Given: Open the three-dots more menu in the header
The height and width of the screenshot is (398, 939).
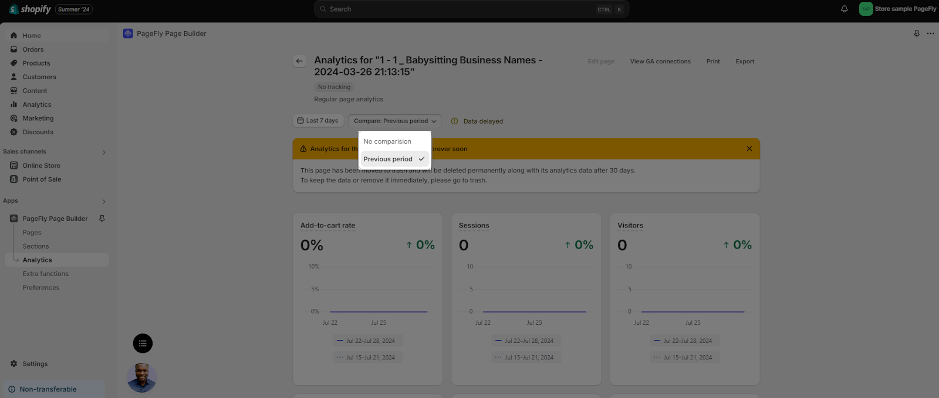Looking at the screenshot, I should coord(930,33).
